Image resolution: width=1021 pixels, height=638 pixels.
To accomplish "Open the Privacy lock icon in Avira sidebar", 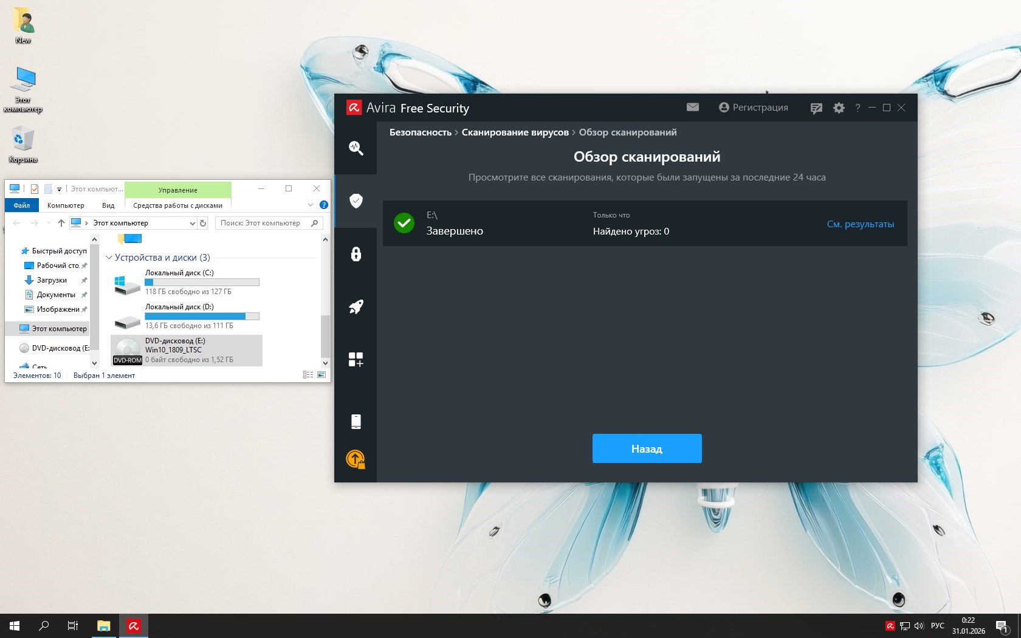I will pyautogui.click(x=356, y=254).
